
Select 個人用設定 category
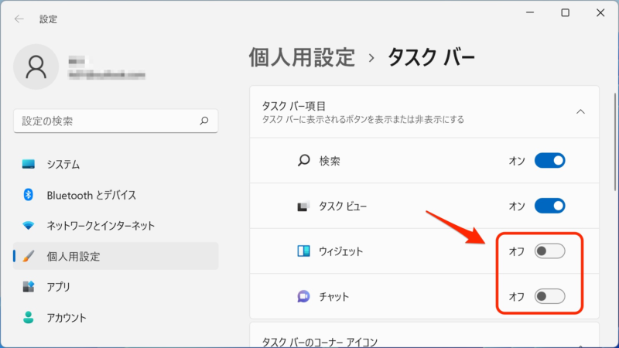pyautogui.click(x=115, y=256)
